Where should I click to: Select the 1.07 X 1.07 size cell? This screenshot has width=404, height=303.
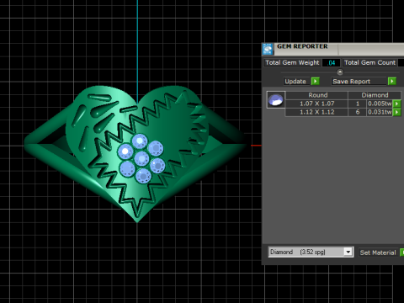pos(317,104)
